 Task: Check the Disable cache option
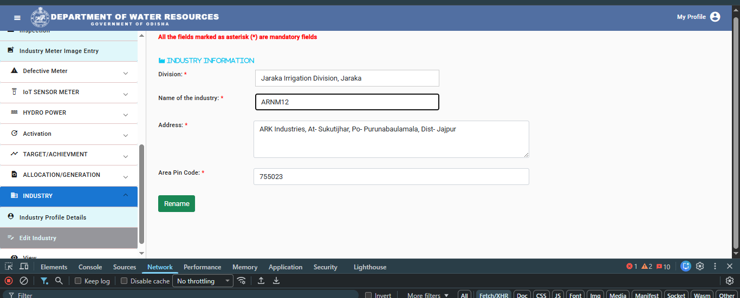point(124,281)
